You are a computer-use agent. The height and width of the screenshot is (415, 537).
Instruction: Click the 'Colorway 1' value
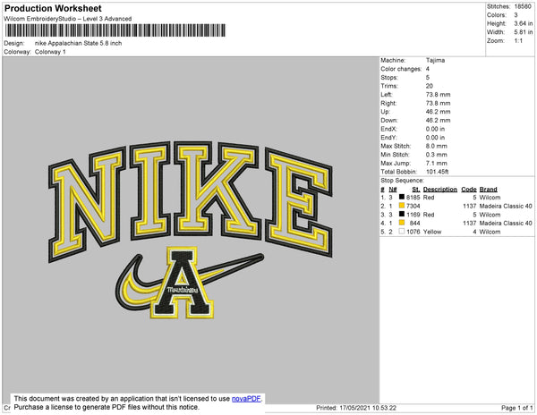click(x=50, y=52)
